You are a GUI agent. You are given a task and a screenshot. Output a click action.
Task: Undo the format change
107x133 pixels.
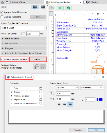(37, 66)
